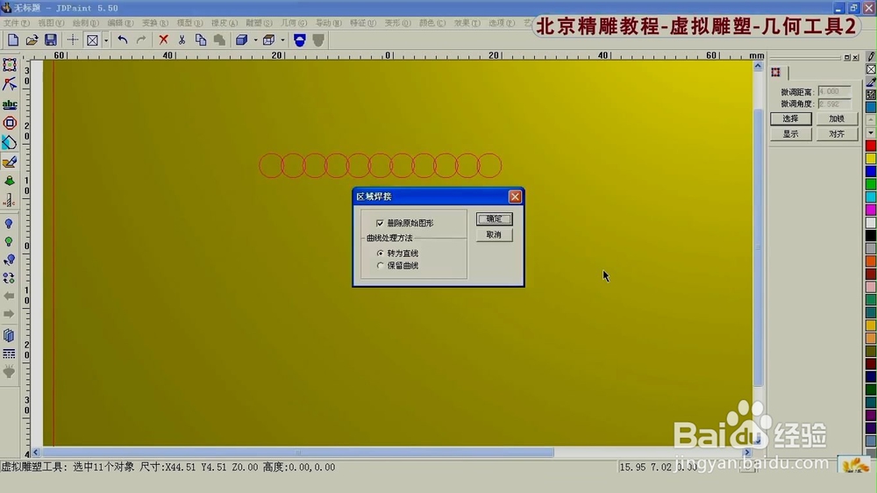
Task: Select the abc text tool
Action: tap(10, 104)
